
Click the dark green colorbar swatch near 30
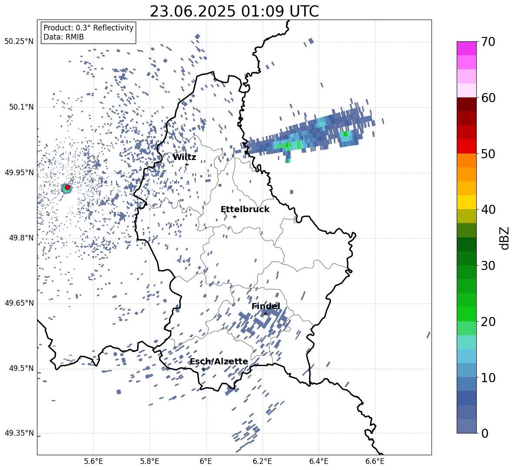[467, 258]
